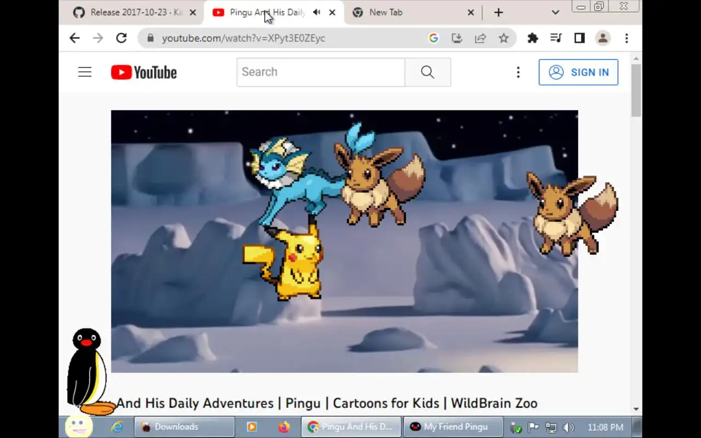Image resolution: width=701 pixels, height=438 pixels.
Task: Select the address bar URL
Action: (244, 38)
